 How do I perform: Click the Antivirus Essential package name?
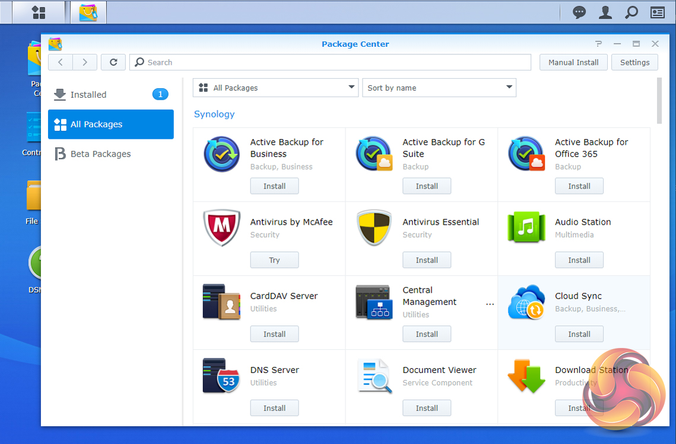coord(440,222)
